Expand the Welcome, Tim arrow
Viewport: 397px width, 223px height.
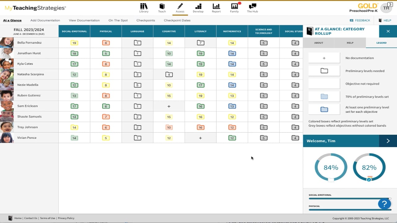click(x=388, y=141)
